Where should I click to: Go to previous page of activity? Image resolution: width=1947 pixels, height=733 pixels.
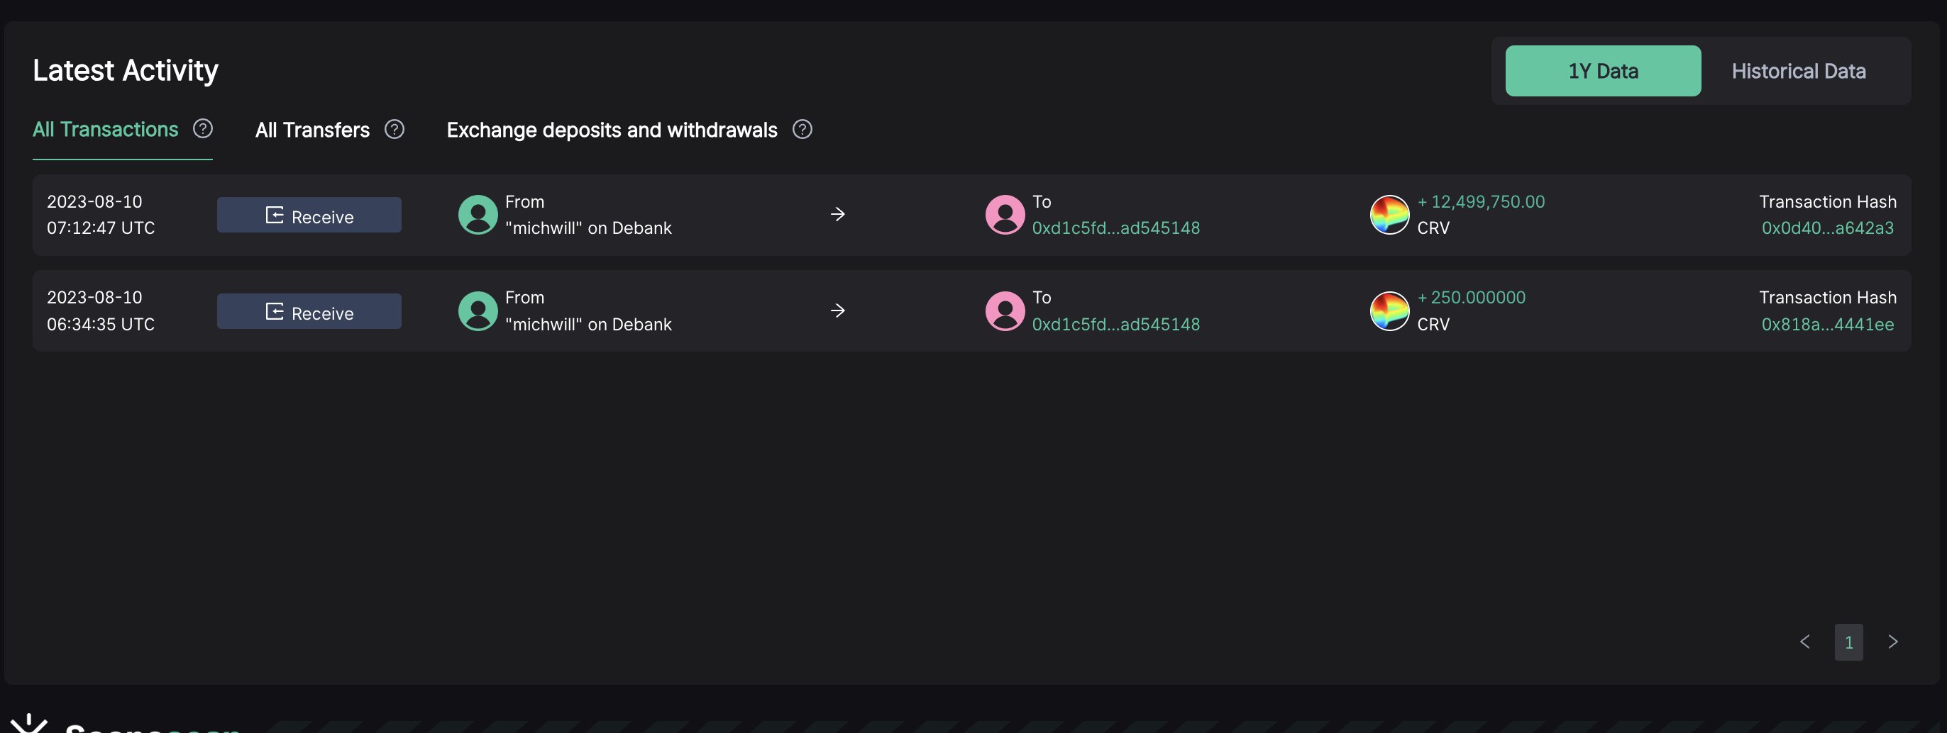1805,642
